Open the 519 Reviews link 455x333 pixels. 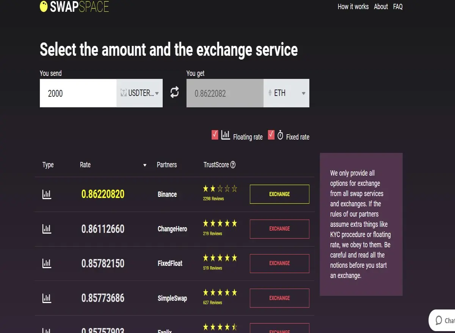tap(212, 268)
